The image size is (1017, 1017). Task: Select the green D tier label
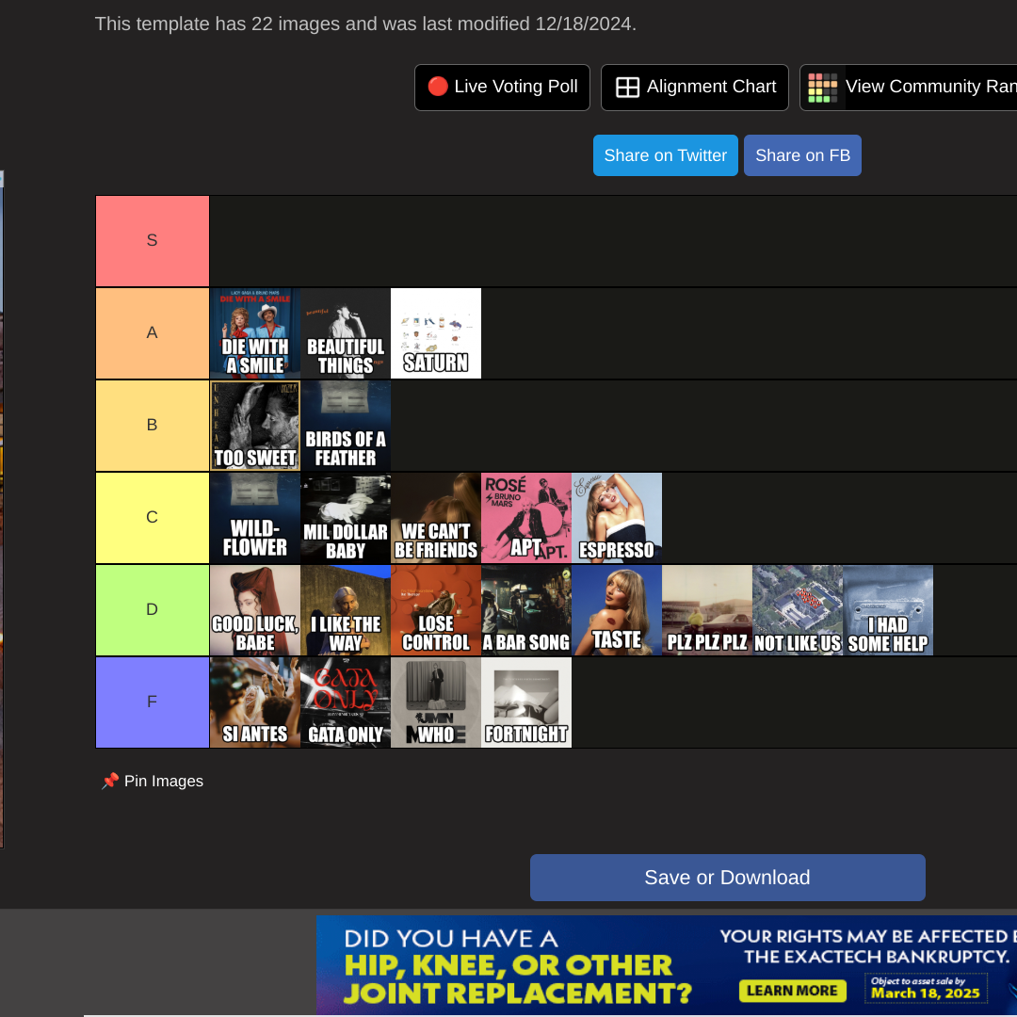[153, 610]
